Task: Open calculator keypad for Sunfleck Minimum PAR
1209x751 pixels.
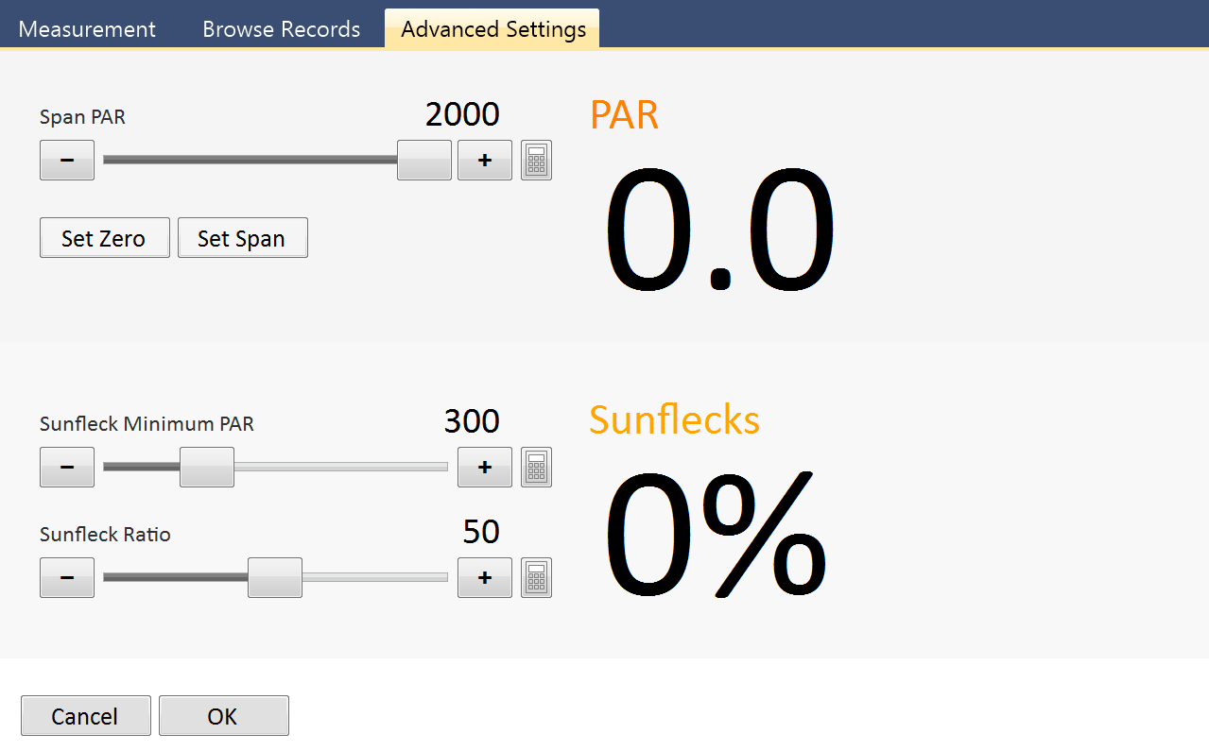Action: (536, 467)
